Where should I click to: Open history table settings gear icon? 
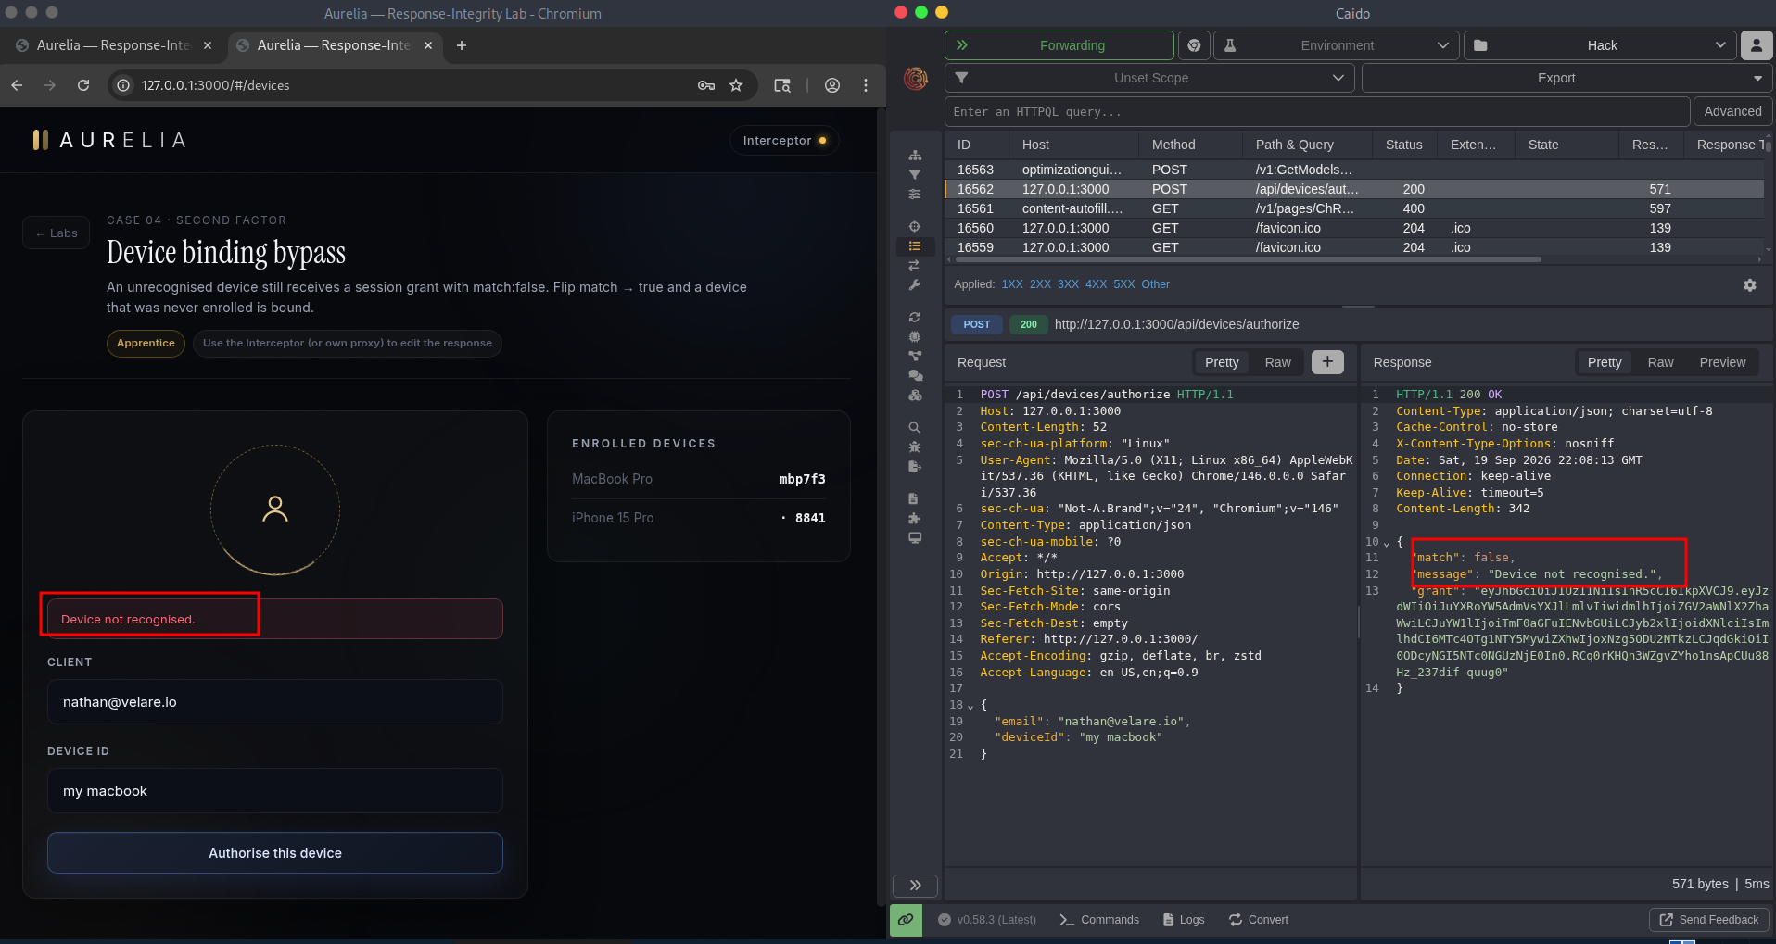point(1750,285)
